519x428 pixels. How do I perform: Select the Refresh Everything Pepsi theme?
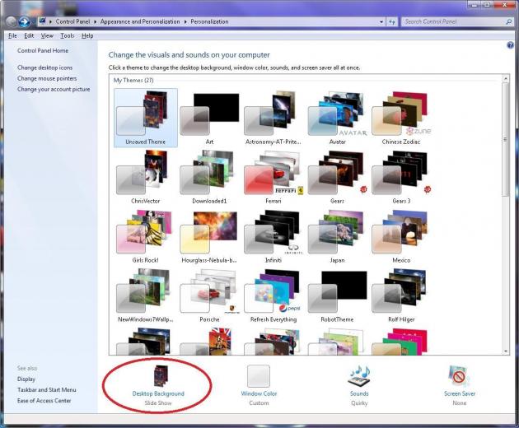[x=273, y=295]
